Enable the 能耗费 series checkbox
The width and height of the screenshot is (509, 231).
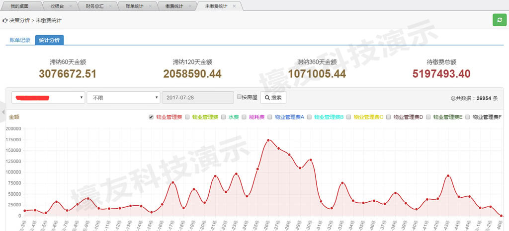[x=244, y=117]
